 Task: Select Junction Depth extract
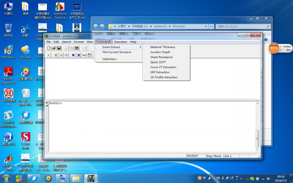[166, 52]
